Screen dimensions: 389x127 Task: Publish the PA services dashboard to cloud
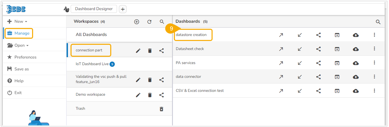point(356,63)
